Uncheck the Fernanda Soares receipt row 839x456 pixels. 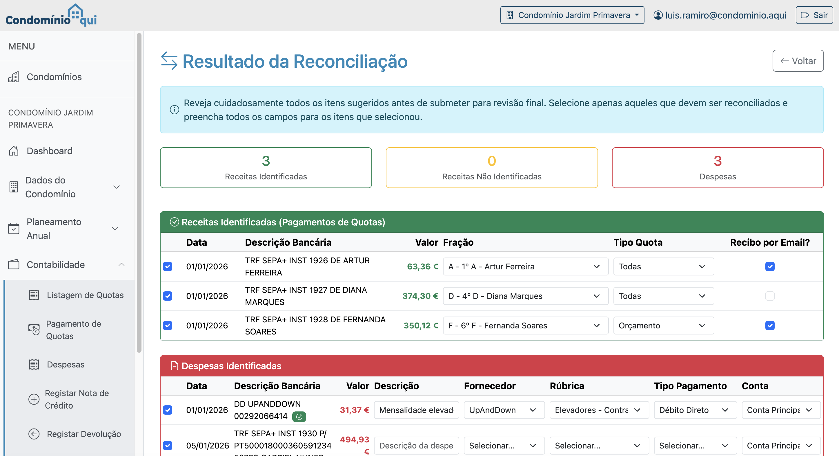(168, 326)
